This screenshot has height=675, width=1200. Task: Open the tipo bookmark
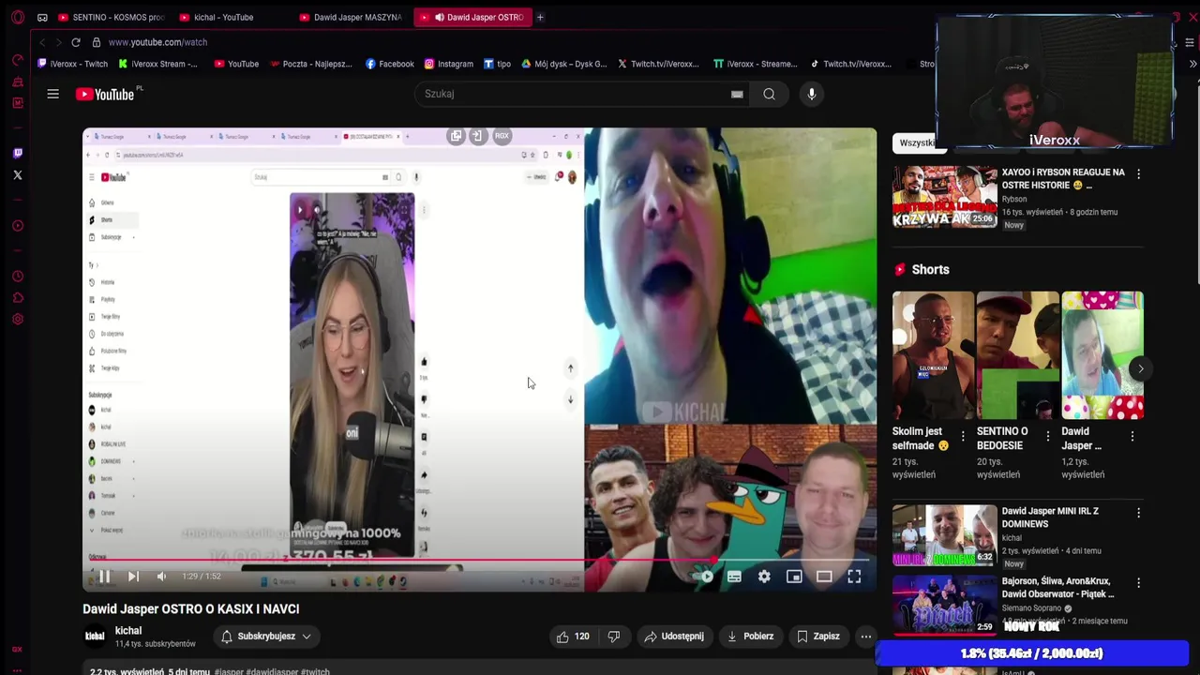tap(497, 64)
